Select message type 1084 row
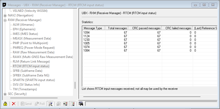The width and height of the screenshot is (220, 109). (x=150, y=51)
